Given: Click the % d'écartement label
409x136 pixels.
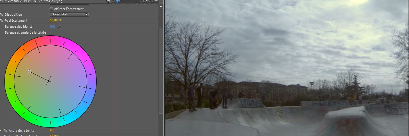Looking at the screenshot, I should coord(16,21).
